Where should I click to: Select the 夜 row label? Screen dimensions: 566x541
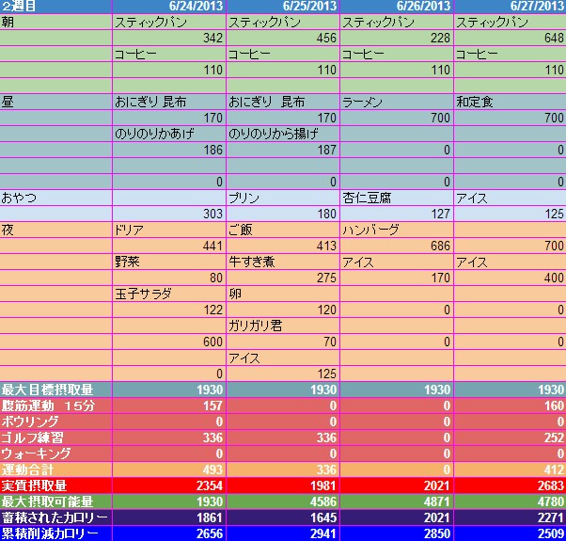coord(55,230)
